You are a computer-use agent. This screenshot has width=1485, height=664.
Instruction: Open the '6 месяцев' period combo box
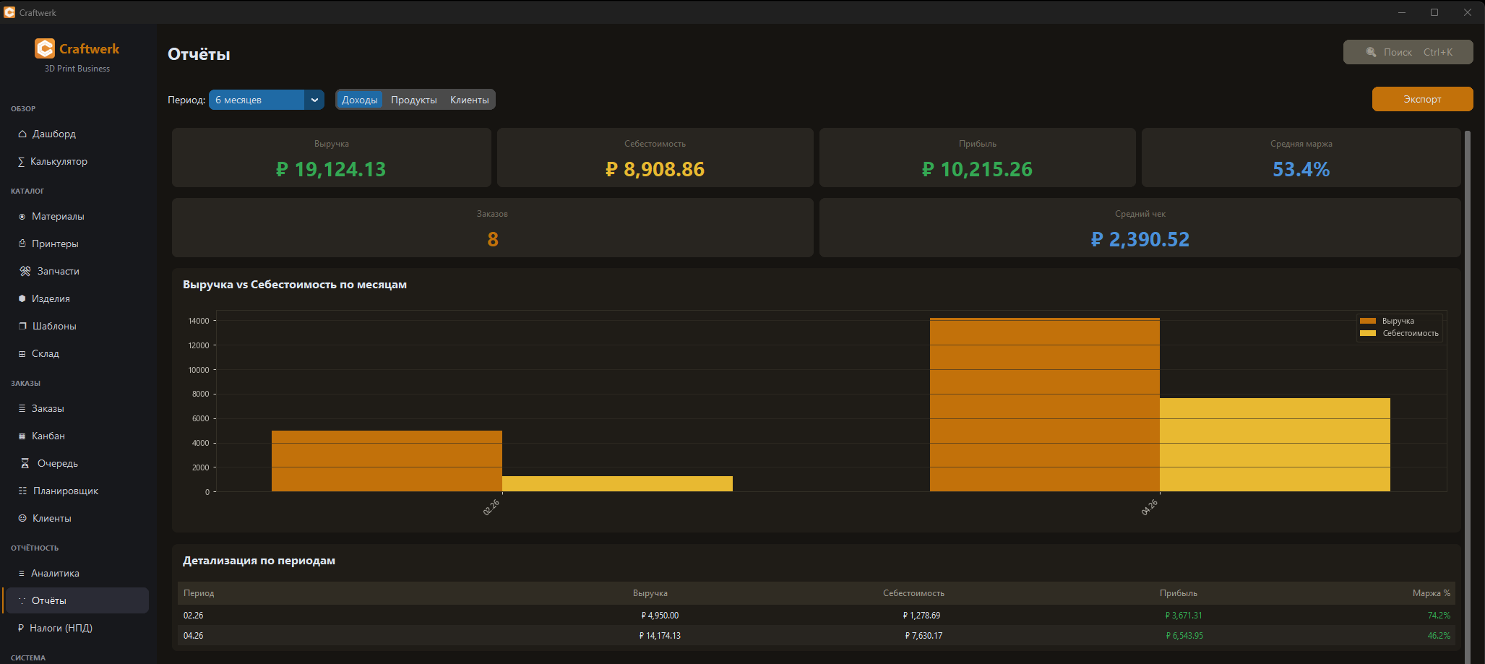click(x=257, y=100)
